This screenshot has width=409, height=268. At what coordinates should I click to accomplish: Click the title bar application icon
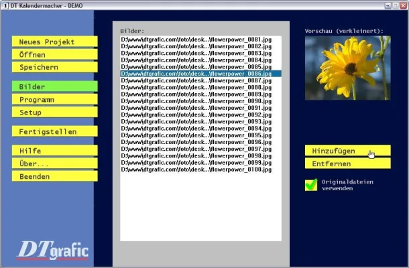point(5,5)
